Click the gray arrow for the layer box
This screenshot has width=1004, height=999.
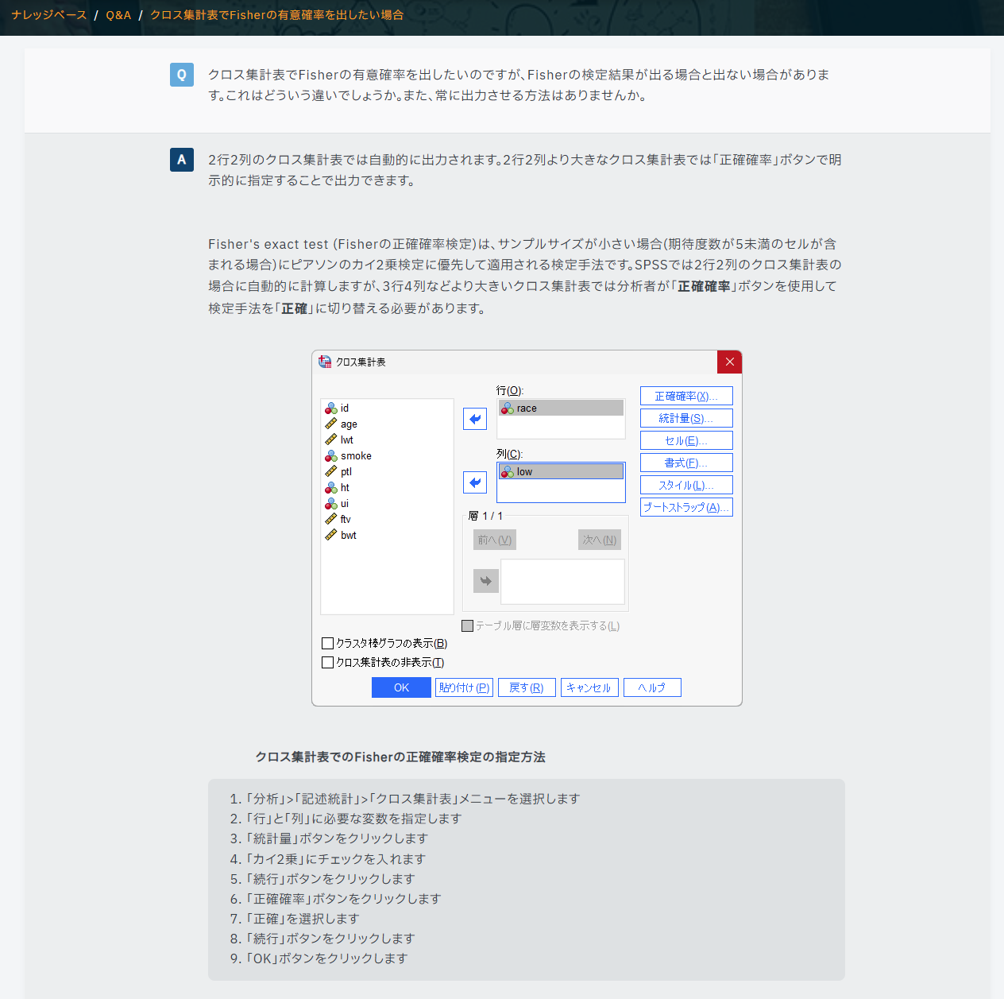(x=485, y=581)
